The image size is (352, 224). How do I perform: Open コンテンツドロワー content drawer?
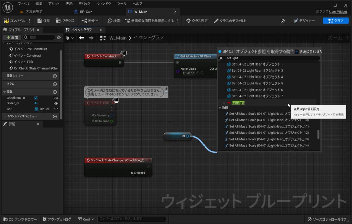point(20,219)
